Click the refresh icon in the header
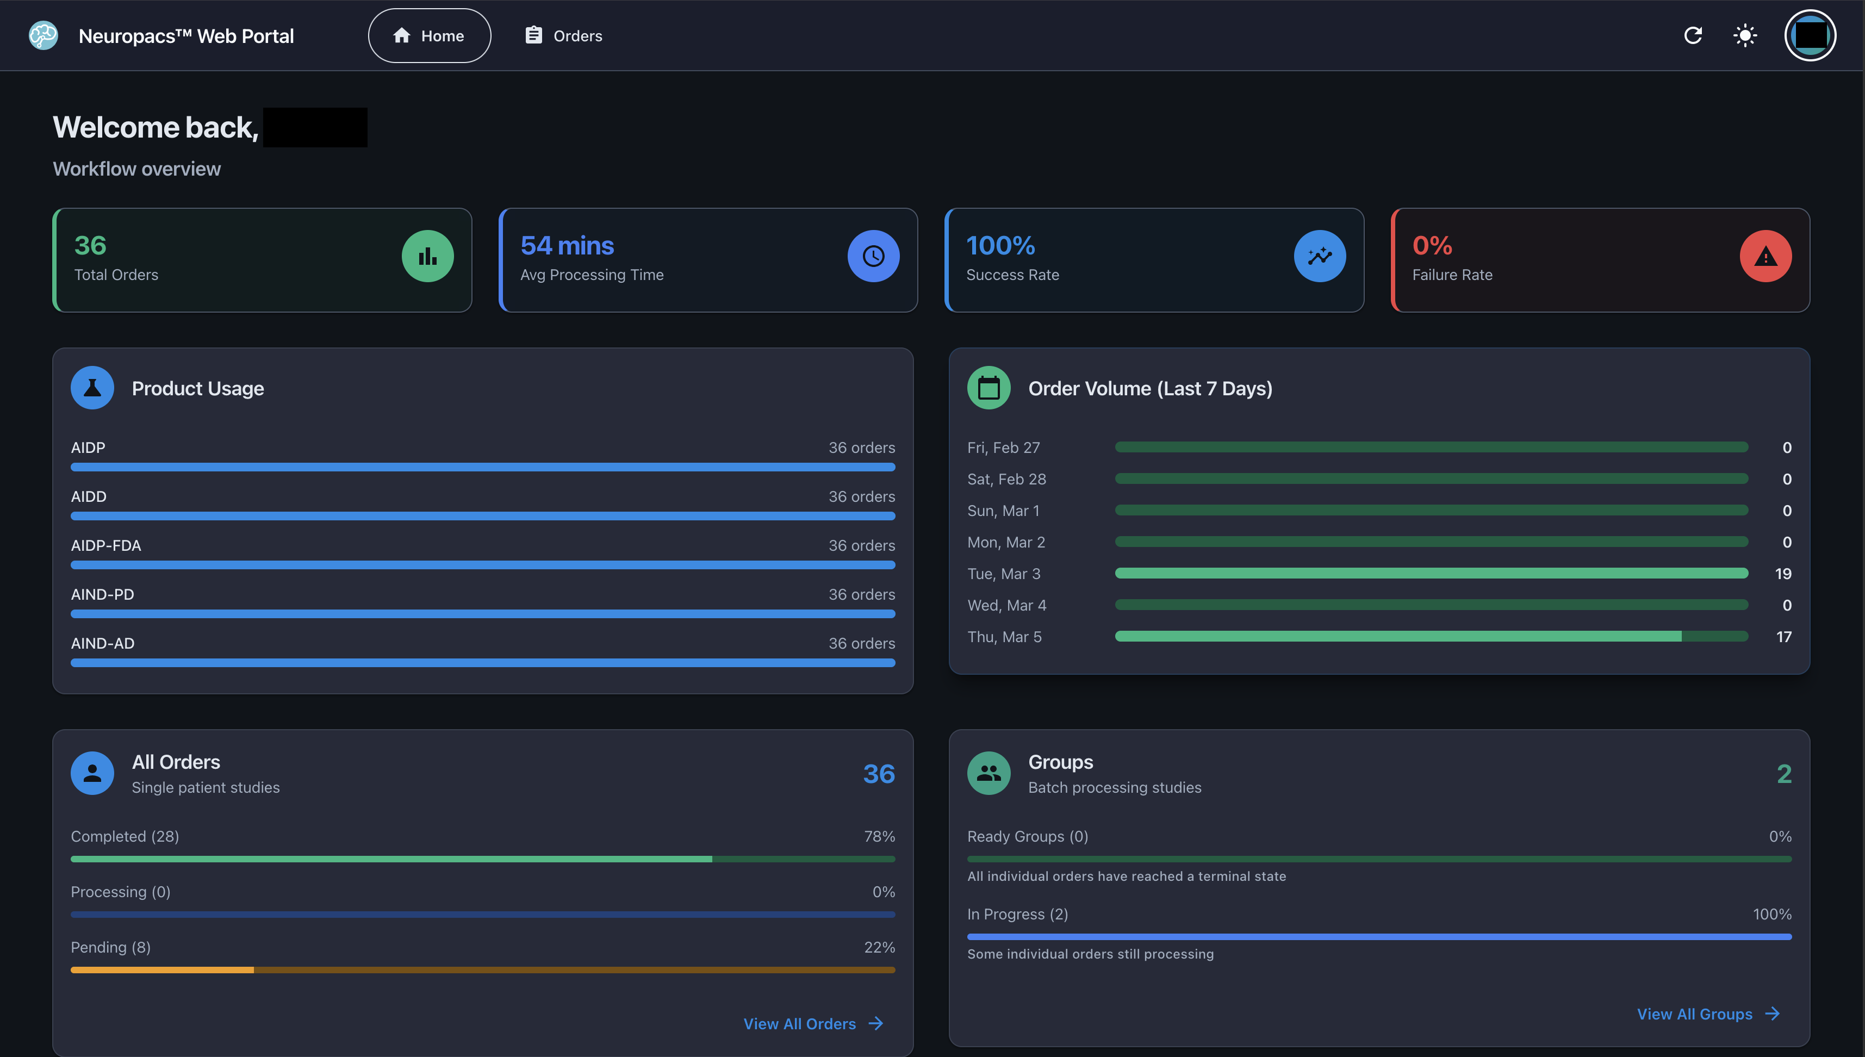 (x=1693, y=35)
